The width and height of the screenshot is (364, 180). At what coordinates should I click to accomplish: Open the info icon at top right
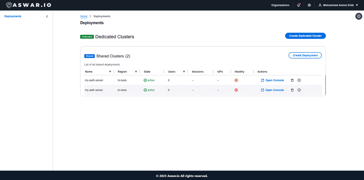tap(359, 16)
